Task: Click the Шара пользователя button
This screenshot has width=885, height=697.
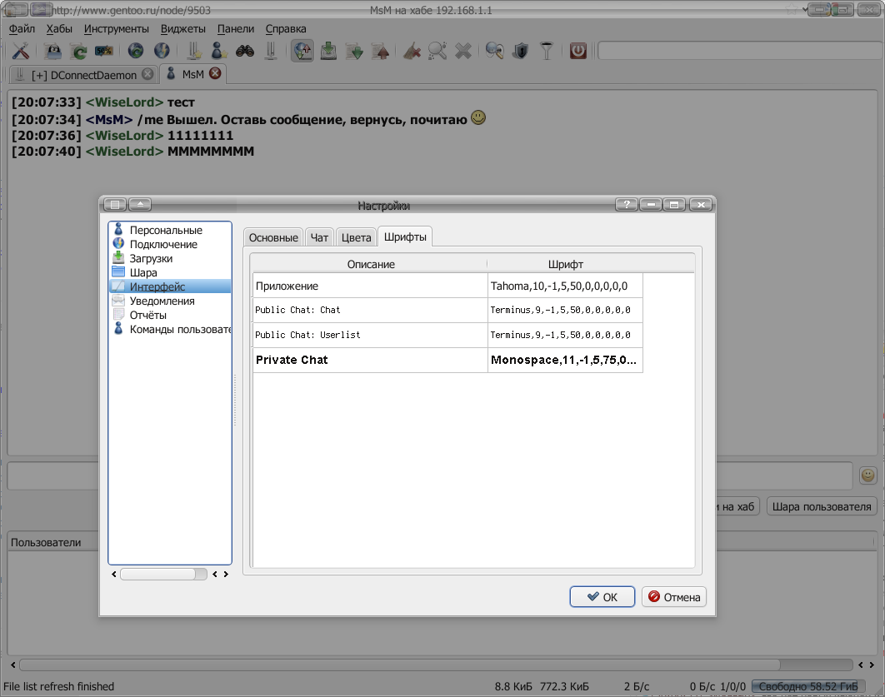Action: point(822,506)
